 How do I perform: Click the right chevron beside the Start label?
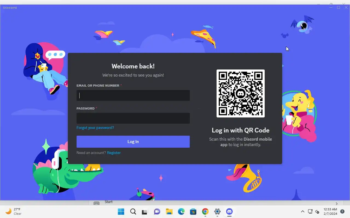pyautogui.click(x=337, y=204)
